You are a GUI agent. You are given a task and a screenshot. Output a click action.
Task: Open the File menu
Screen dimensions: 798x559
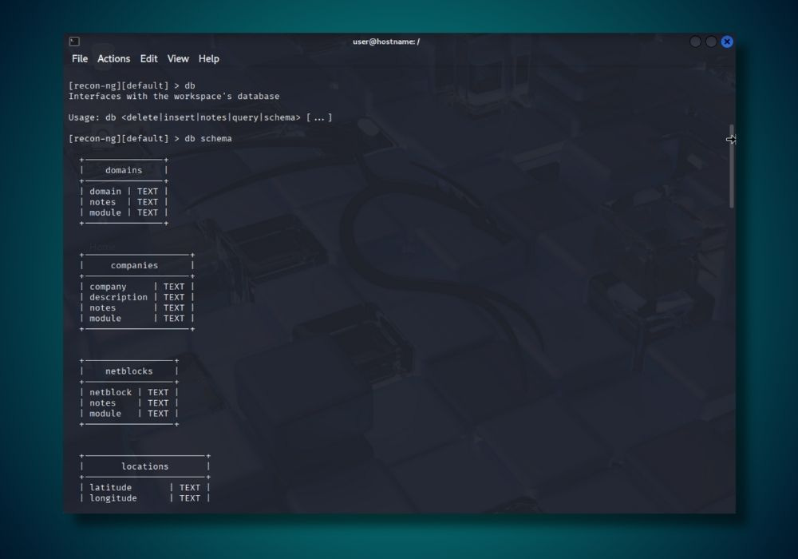point(79,58)
